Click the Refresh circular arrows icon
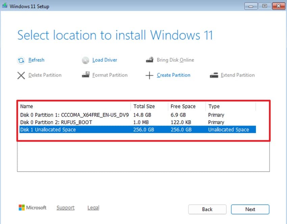Screen dimensions: 287x224 tap(21, 60)
